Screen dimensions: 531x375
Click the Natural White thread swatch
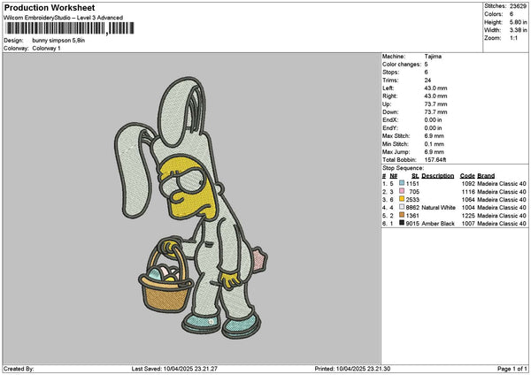402,207
